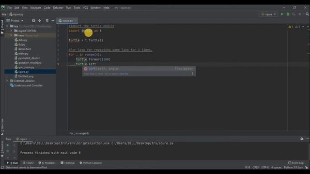Click the status bar tool-window toggle icon
Image resolution: width=310 pixels, height=174 pixels.
point(2,168)
